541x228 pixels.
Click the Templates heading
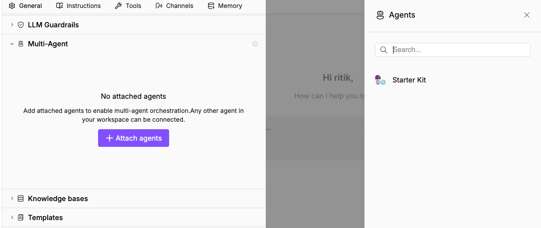45,217
